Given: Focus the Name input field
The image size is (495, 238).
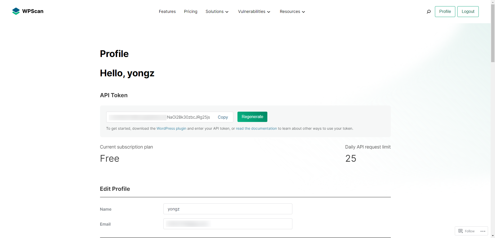Looking at the screenshot, I should 228,209.
